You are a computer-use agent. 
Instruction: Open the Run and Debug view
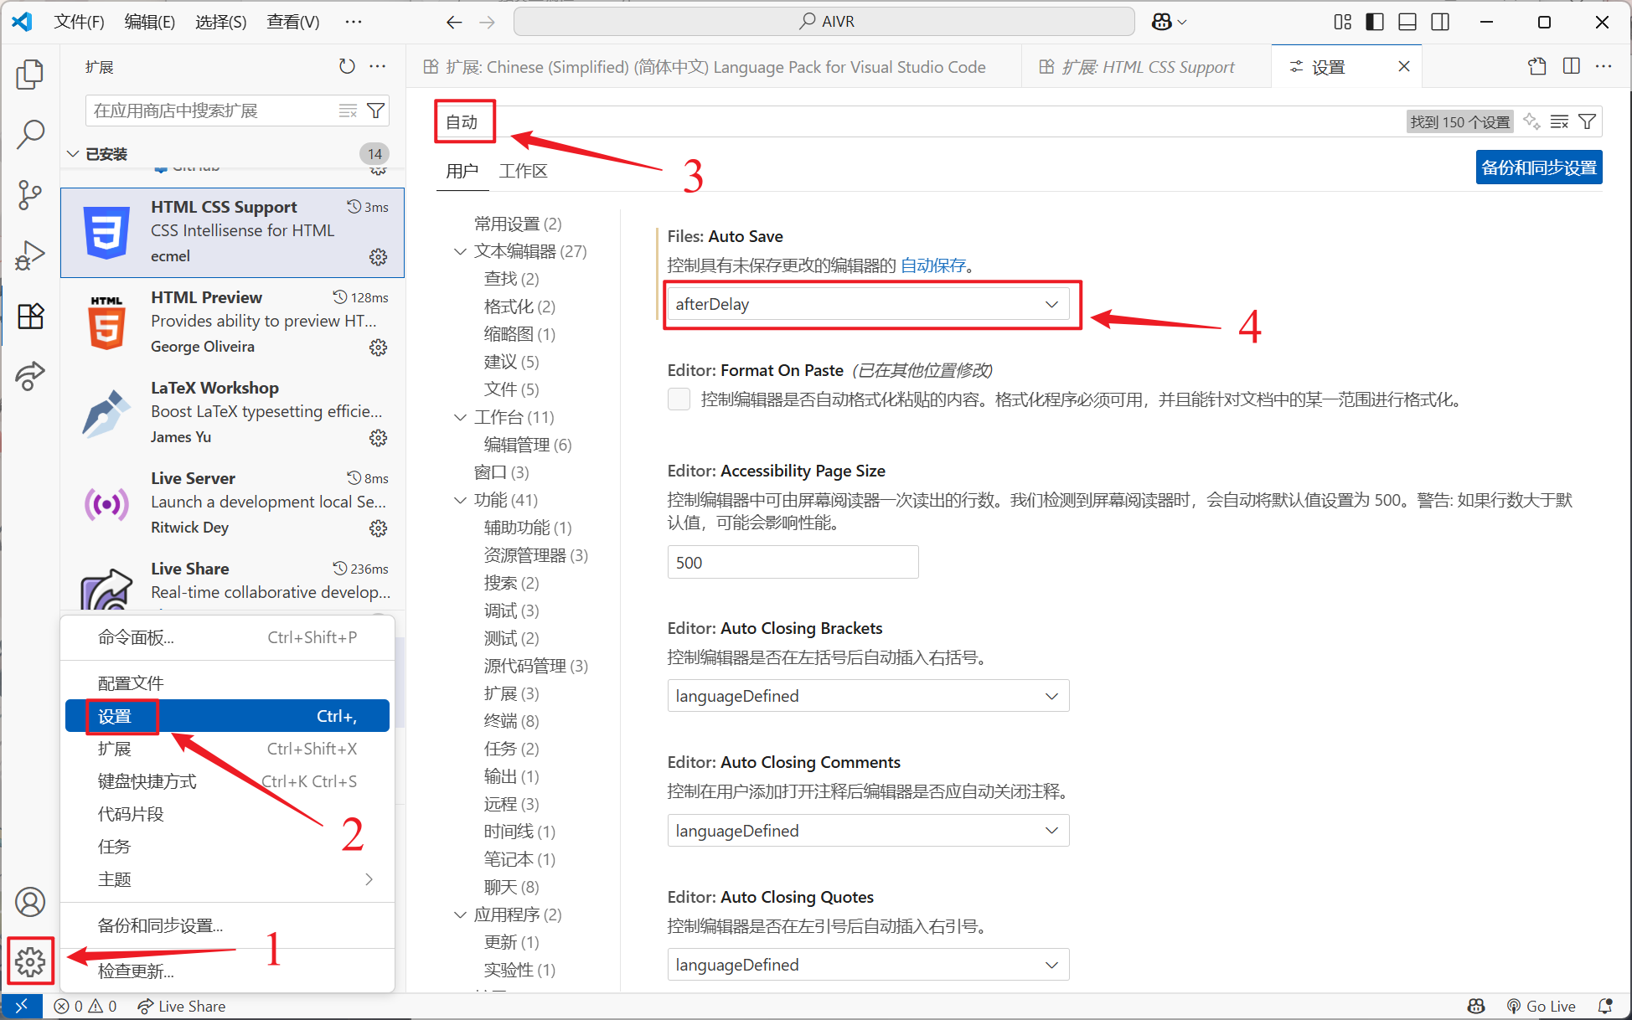pos(30,255)
